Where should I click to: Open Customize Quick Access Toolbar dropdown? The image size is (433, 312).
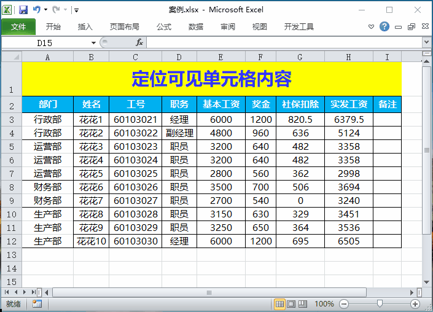coord(76,10)
